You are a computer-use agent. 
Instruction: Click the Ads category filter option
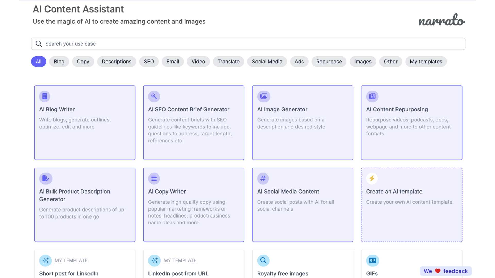pos(299,62)
